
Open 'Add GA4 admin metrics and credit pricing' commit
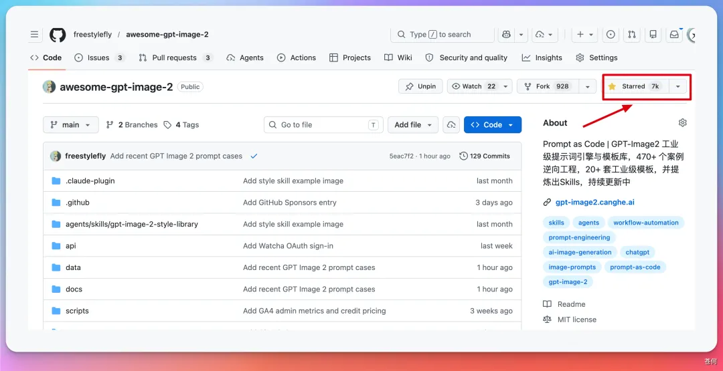pos(315,311)
